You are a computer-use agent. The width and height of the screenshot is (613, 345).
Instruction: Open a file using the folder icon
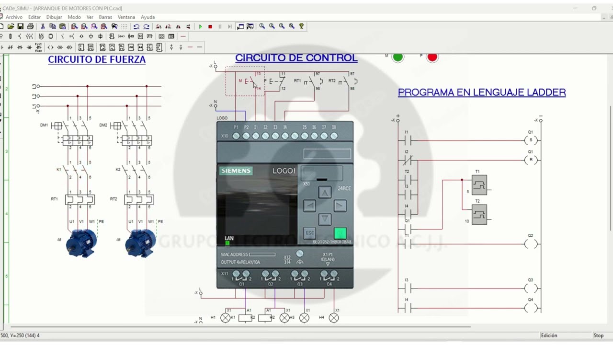coord(11,26)
